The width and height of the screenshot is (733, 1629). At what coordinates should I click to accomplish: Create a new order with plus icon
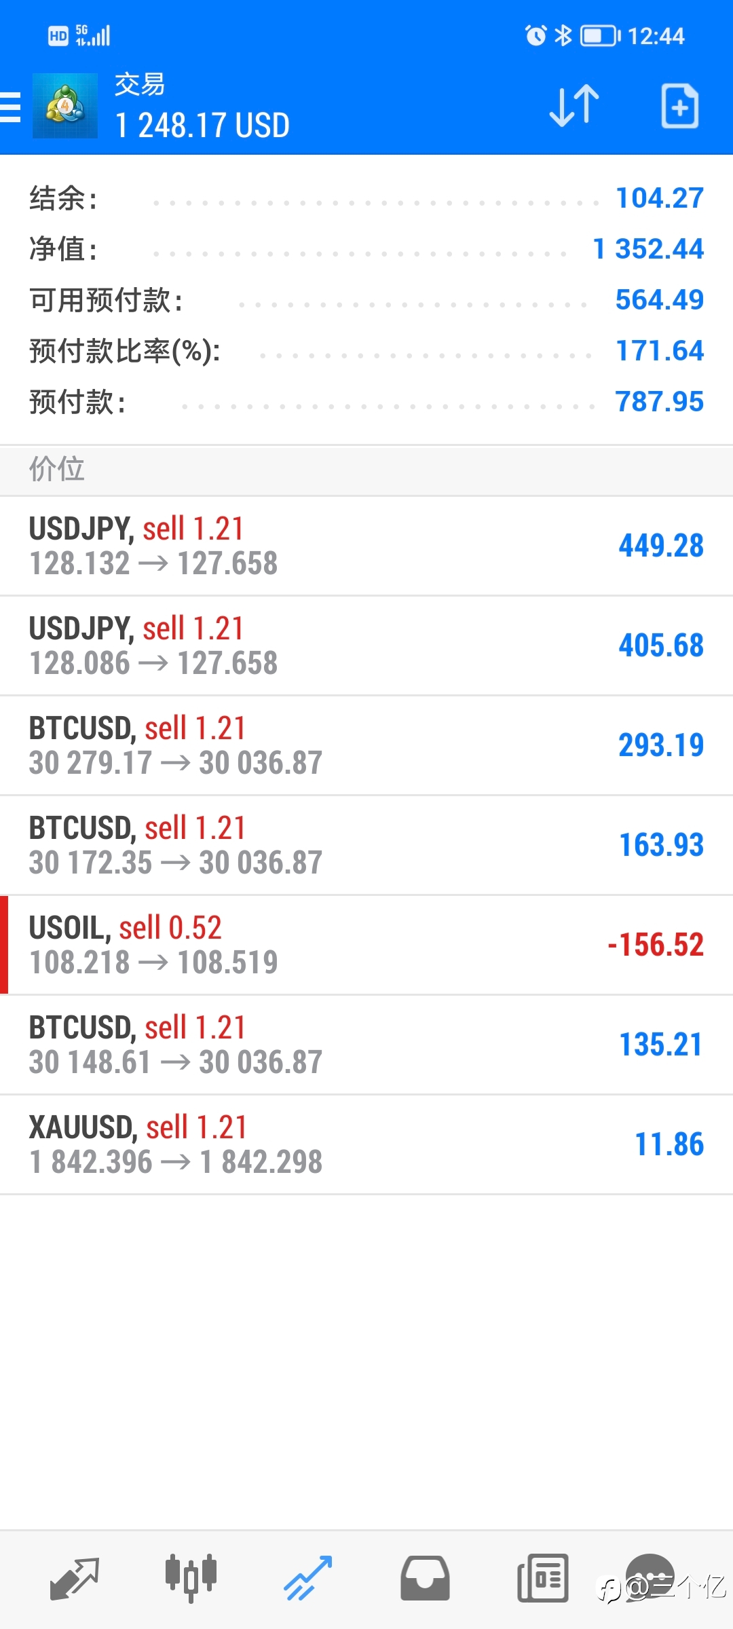[x=680, y=106]
